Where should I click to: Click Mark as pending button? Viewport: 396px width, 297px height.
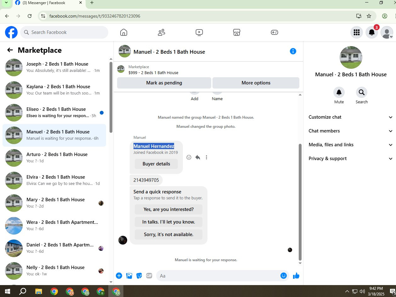click(x=164, y=83)
